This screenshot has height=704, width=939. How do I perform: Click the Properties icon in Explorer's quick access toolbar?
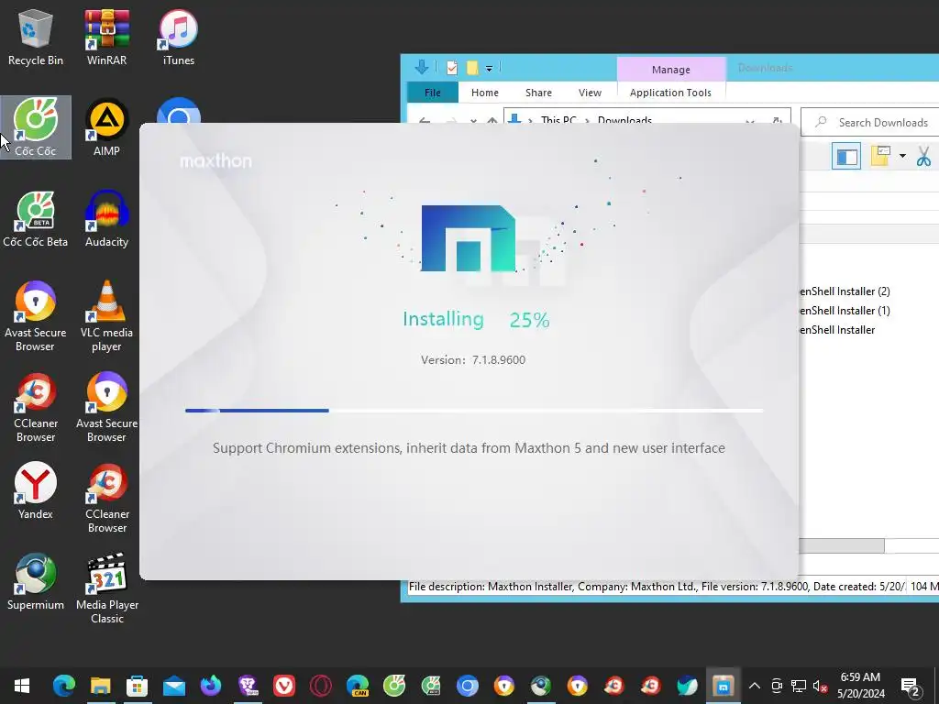[x=452, y=68]
